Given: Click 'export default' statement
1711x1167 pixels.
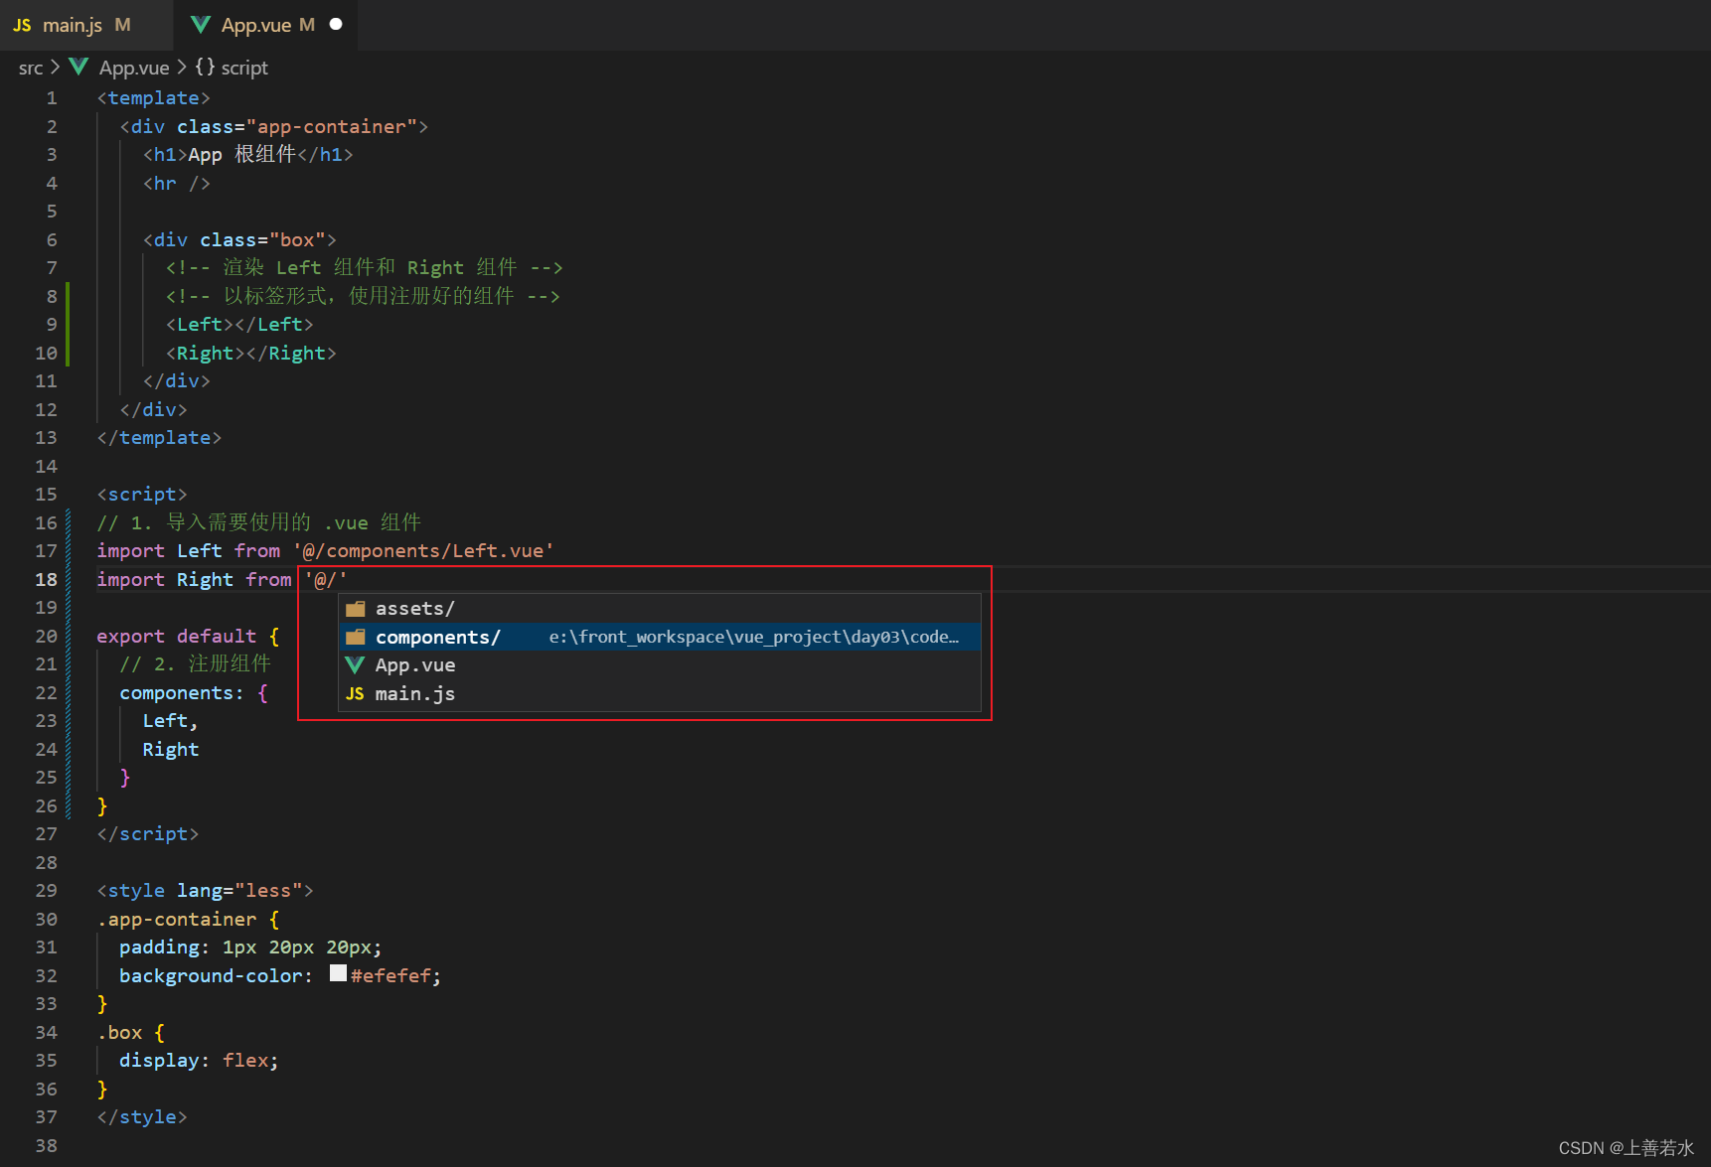Looking at the screenshot, I should click(177, 636).
